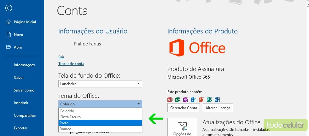This screenshot has width=309, height=136.
Task: Click the back arrow icon
Action: point(9,8)
